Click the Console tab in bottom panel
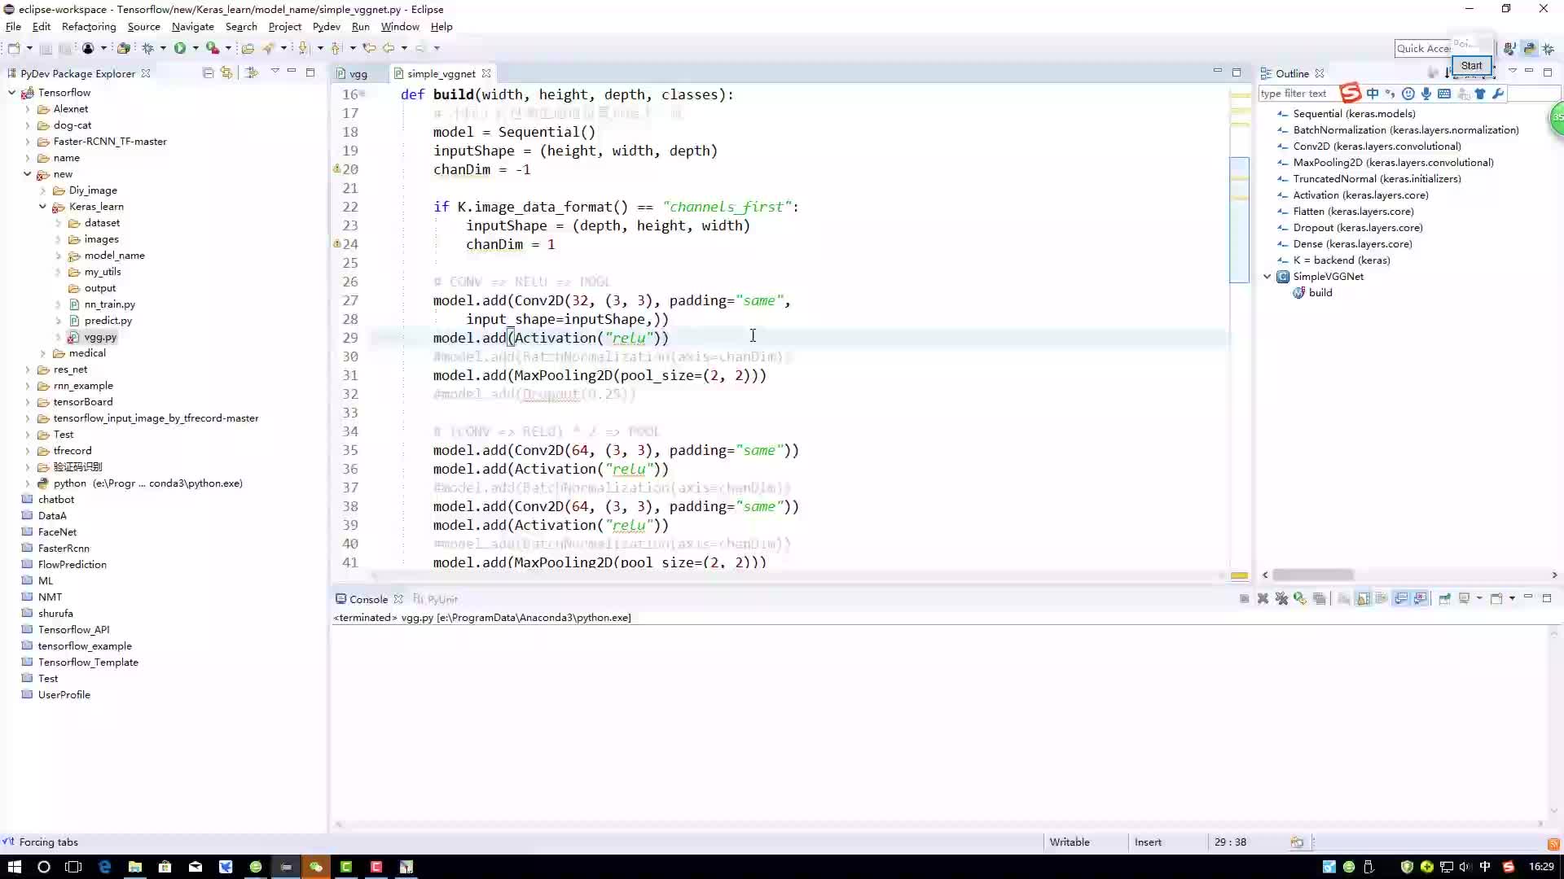The image size is (1564, 879). pos(368,599)
